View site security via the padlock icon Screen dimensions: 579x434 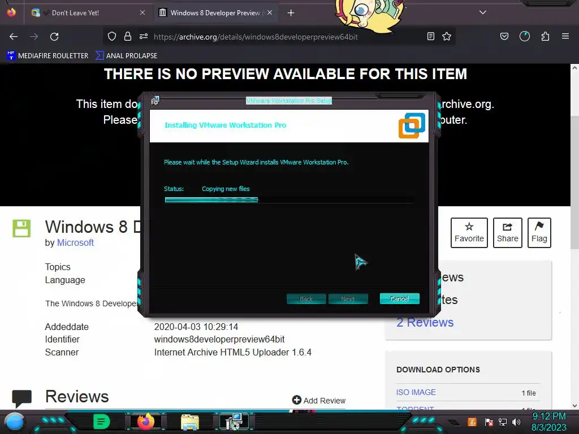128,36
